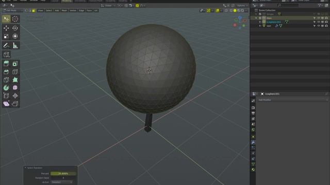
Task: Activate the Move tool
Action: coord(6,28)
